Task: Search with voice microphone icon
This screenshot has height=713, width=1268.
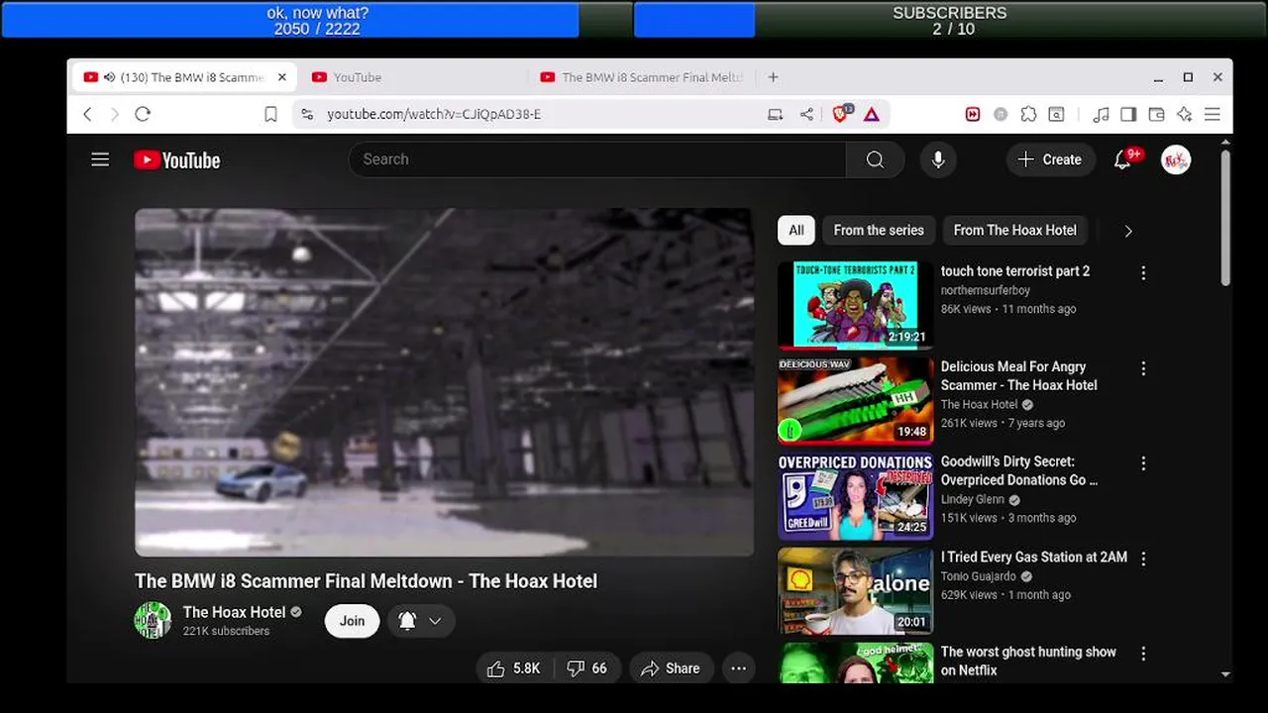Action: (938, 159)
